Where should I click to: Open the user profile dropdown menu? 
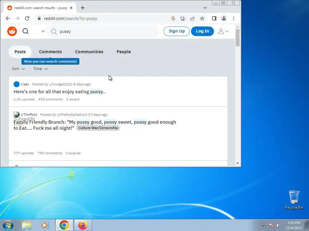pyautogui.click(x=223, y=31)
